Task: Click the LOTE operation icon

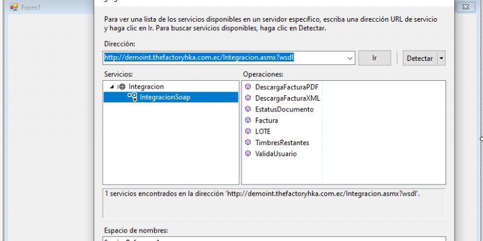Action: (x=248, y=131)
